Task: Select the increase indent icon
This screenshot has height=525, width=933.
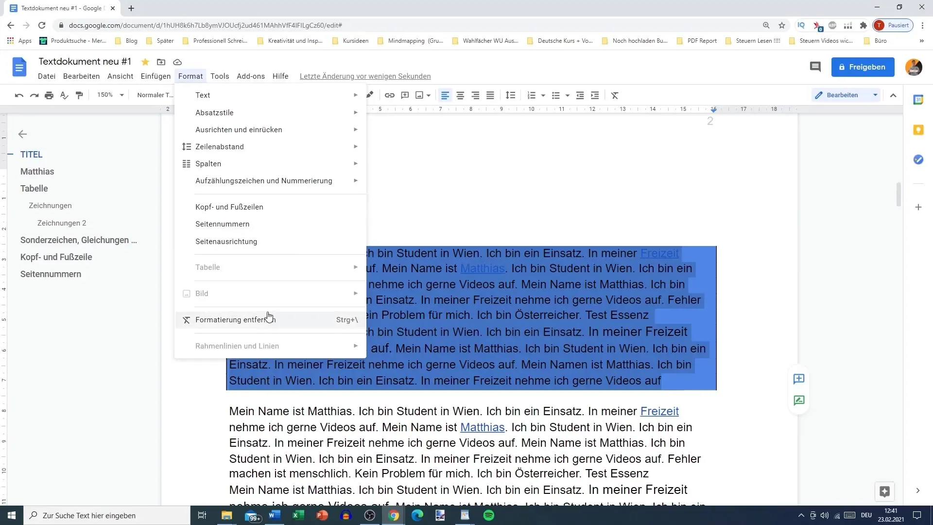Action: click(595, 95)
